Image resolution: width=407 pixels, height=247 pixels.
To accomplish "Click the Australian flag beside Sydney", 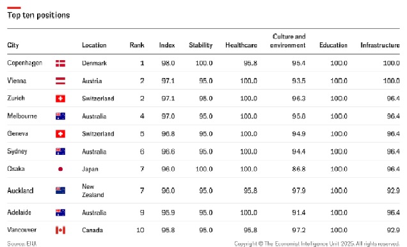I will coord(60,152).
